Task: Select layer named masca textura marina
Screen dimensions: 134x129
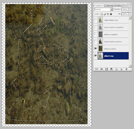Action: coord(113,42)
